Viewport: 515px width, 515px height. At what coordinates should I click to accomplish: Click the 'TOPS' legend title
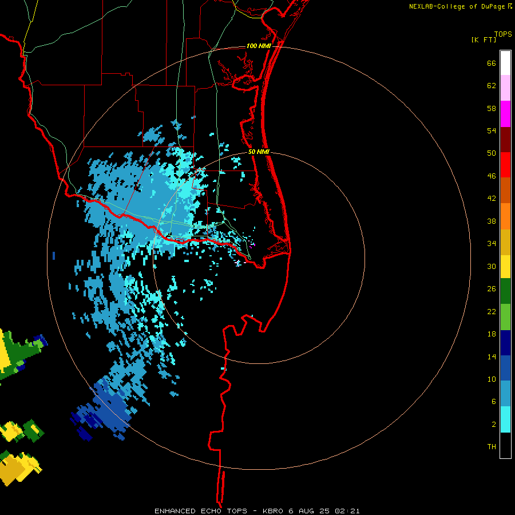coord(503,34)
